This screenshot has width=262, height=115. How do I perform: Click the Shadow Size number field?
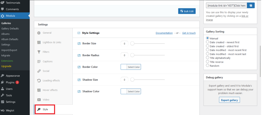pos(124,80)
